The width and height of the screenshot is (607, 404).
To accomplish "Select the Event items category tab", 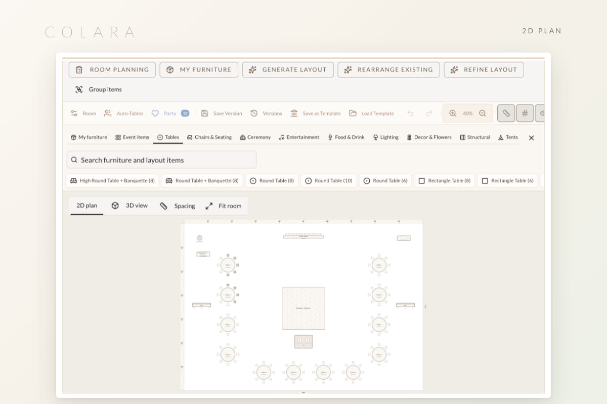I will 132,137.
